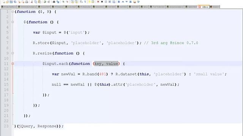Click 'R.store' on line 7
The image size is (243, 136).
41,43
